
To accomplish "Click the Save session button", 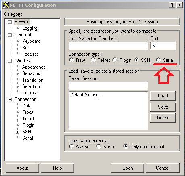I will (163, 107).
